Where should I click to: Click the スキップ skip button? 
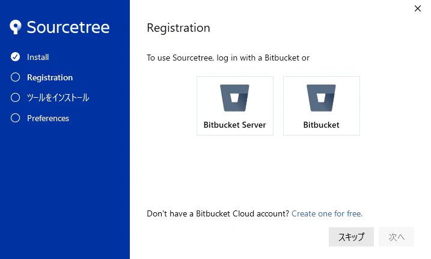point(351,237)
